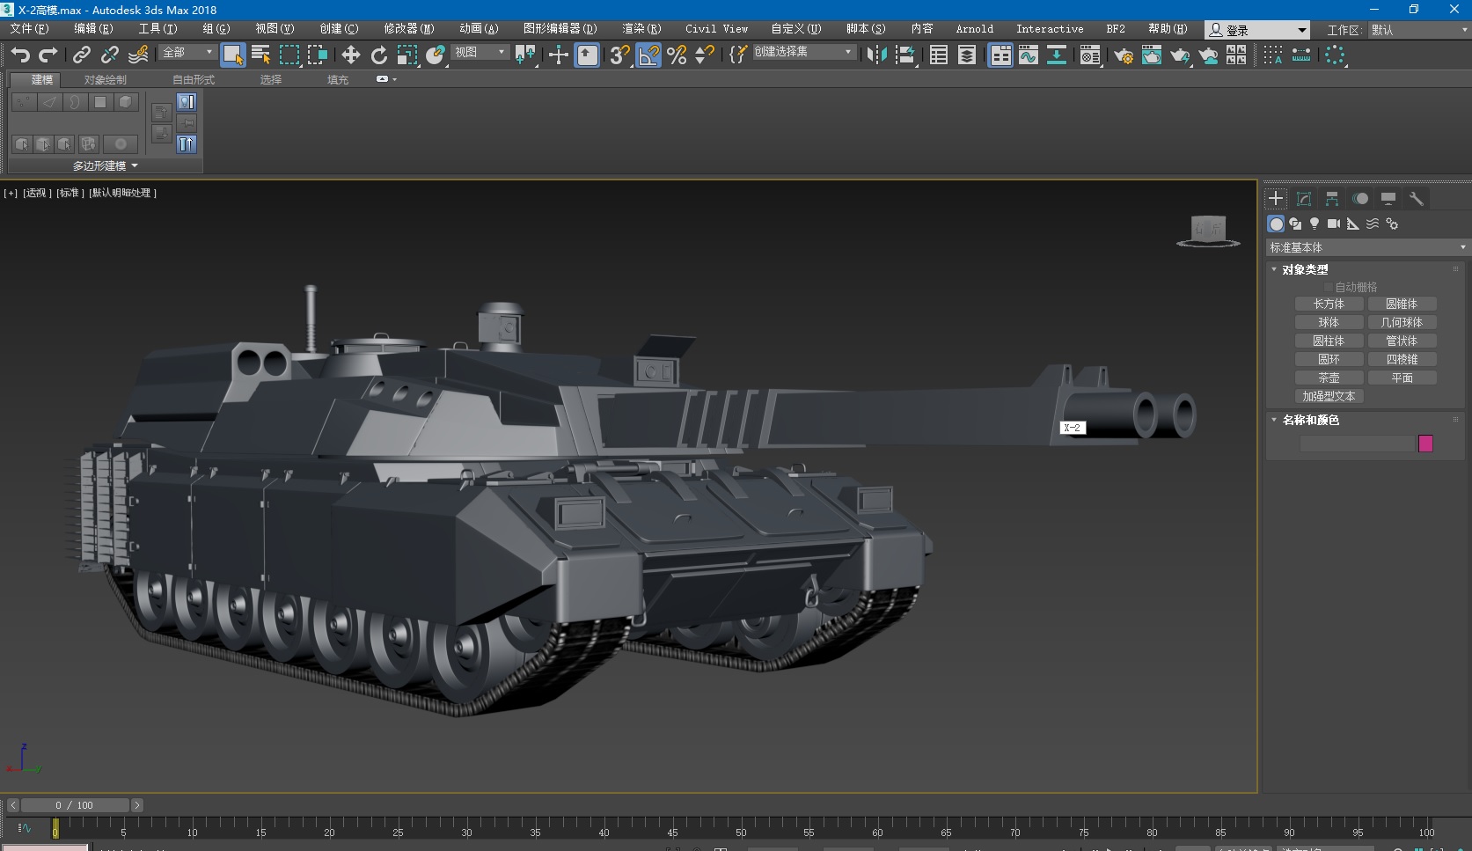Viewport: 1472px width, 851px height.
Task: Click the Rotate tool icon
Action: coord(378,55)
